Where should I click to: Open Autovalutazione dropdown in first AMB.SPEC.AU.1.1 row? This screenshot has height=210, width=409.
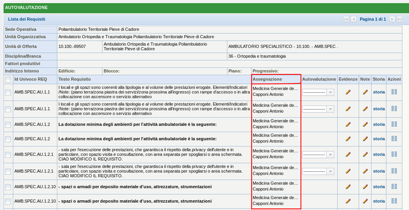coord(318,92)
